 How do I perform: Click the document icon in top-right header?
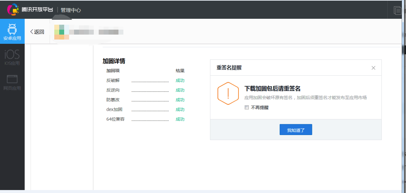point(397,10)
